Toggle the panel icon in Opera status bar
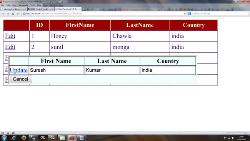Viewport: 250px width, 141px height. tap(3, 133)
